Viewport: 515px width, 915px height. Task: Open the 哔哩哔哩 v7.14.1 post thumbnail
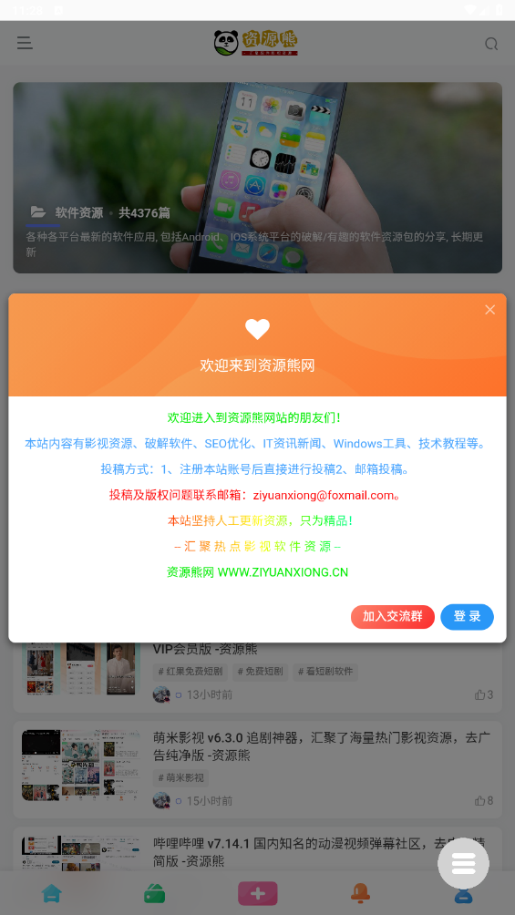point(80,855)
